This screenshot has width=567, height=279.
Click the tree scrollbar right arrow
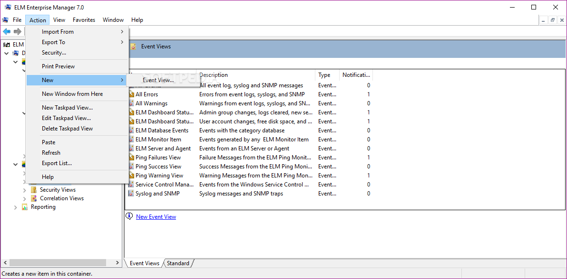[117, 263]
